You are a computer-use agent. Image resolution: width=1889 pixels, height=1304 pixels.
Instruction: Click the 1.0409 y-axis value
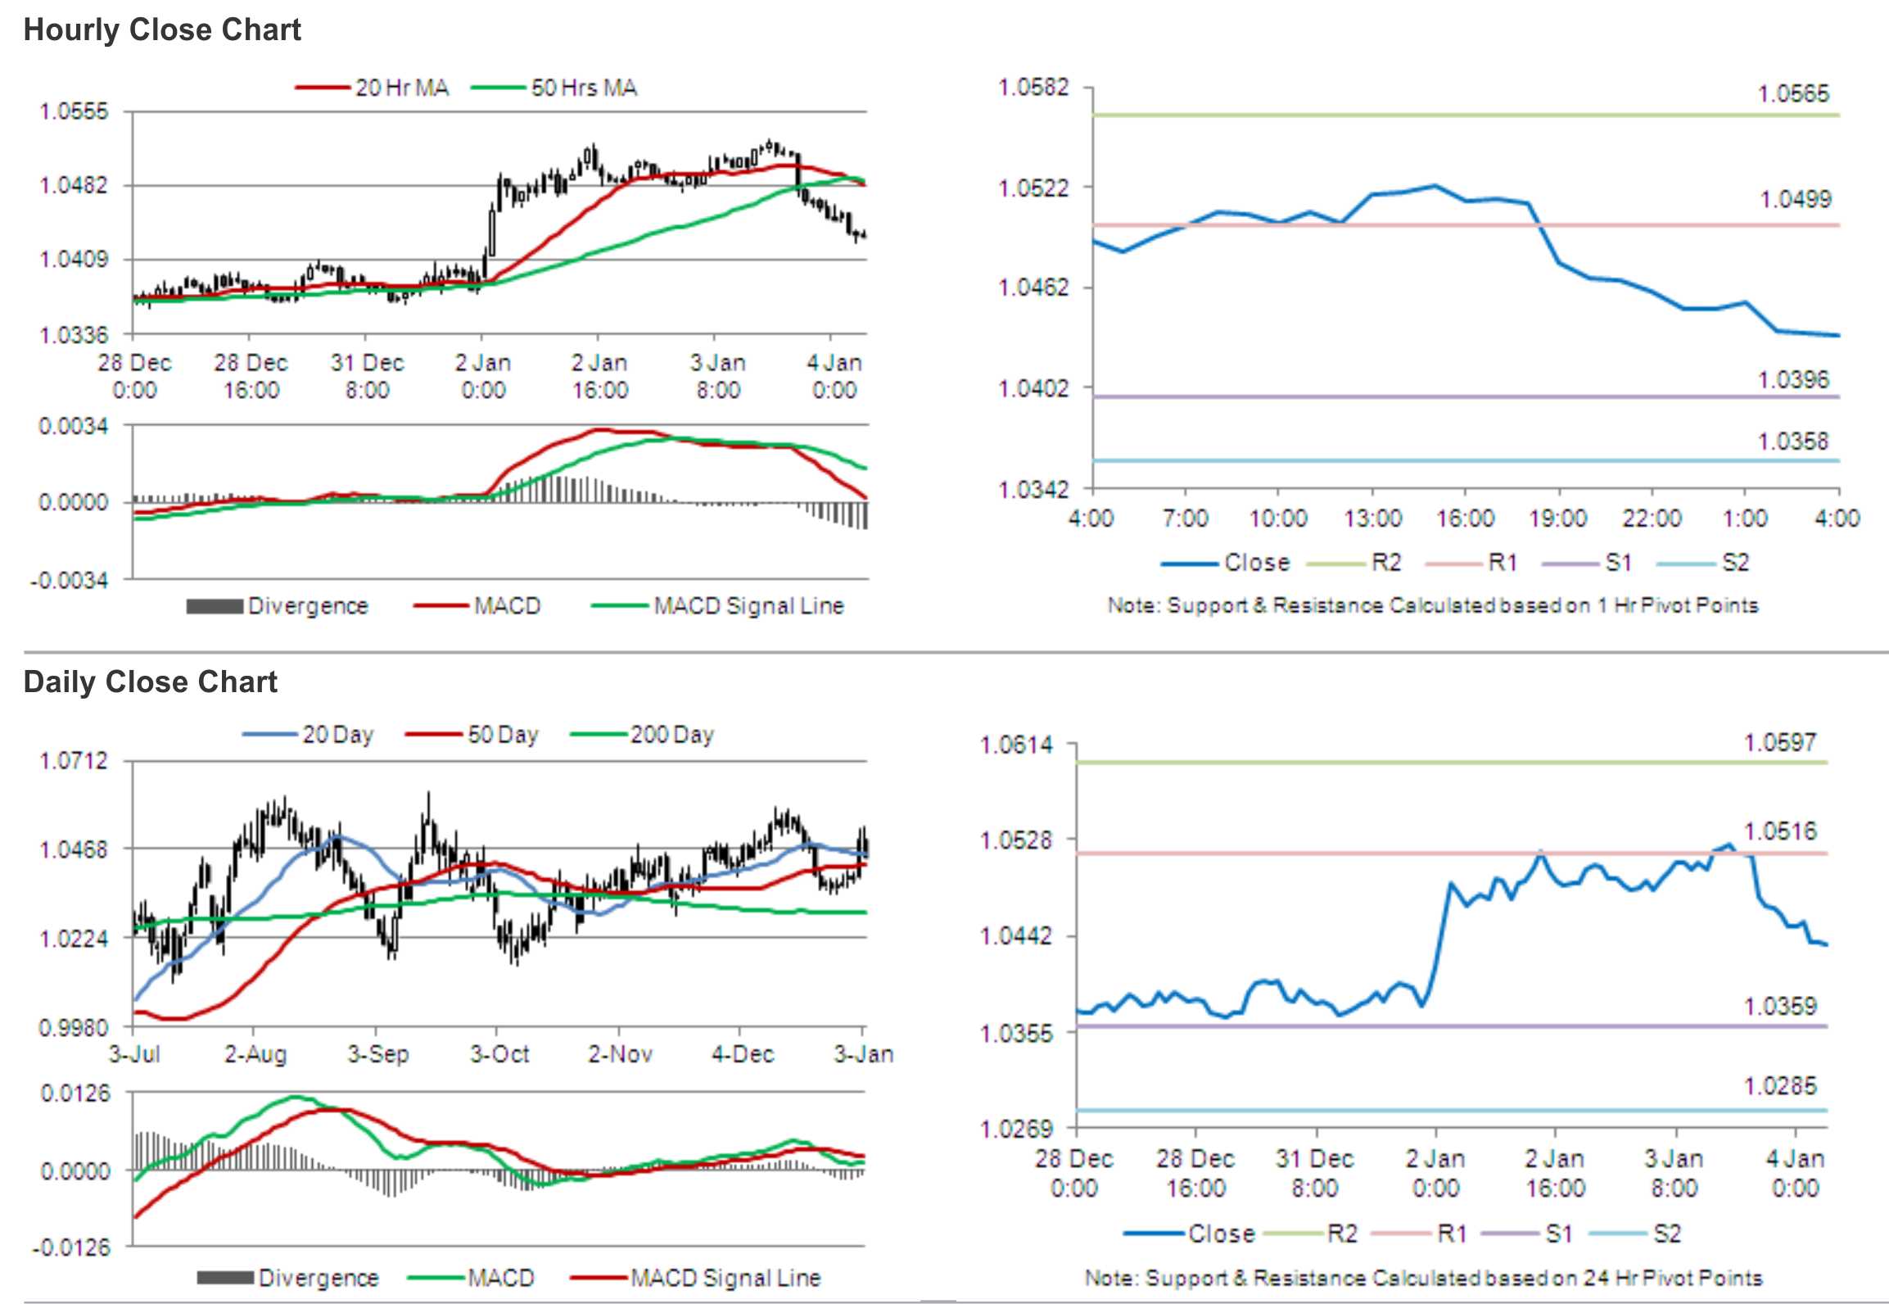coord(74,260)
